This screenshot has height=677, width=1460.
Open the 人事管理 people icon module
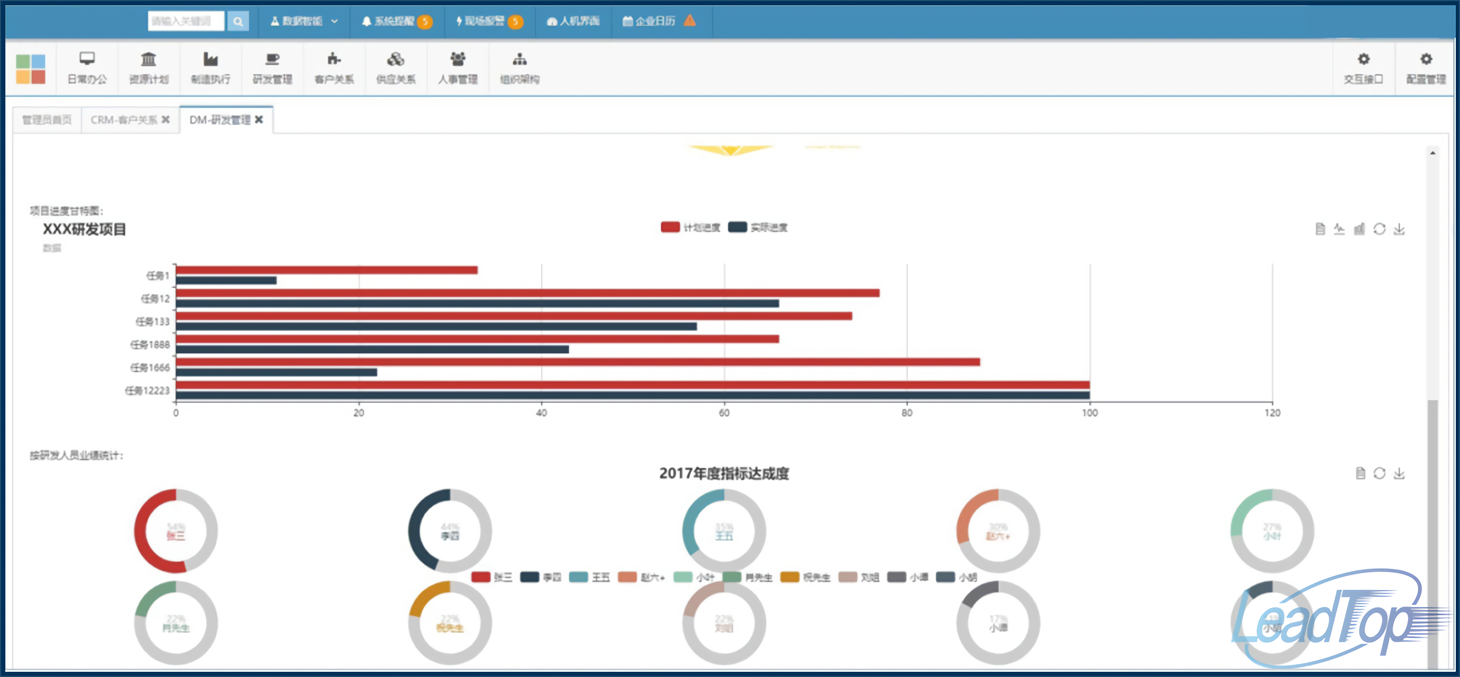pos(457,68)
